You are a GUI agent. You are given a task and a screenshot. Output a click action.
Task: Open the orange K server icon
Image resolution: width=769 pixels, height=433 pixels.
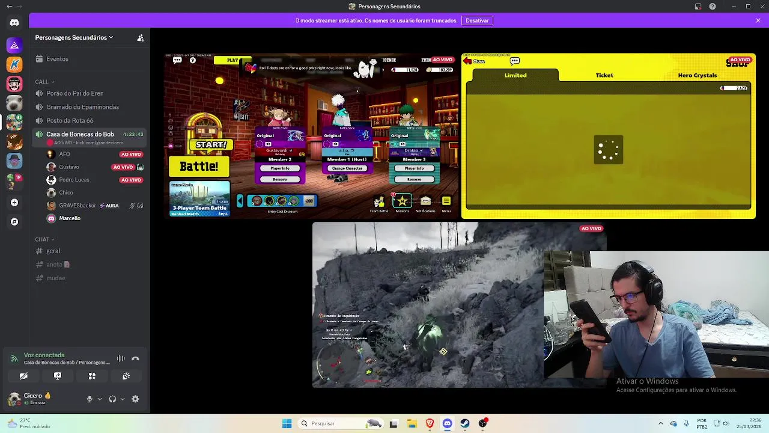coord(14,64)
